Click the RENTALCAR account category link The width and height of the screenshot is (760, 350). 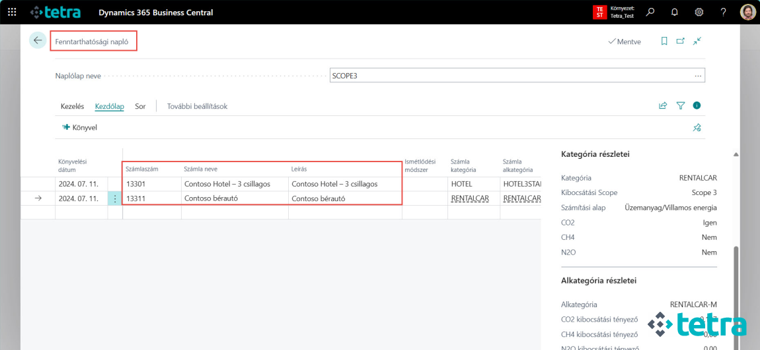(470, 198)
